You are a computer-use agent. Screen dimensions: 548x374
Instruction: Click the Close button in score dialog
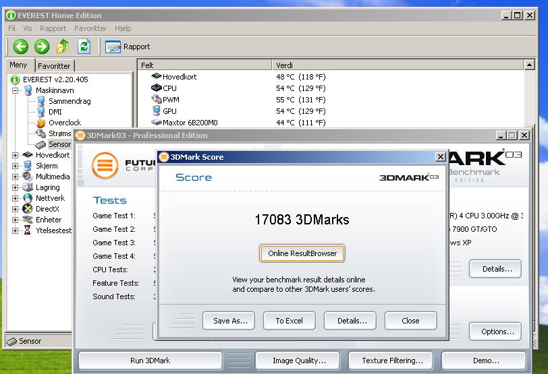tap(410, 321)
